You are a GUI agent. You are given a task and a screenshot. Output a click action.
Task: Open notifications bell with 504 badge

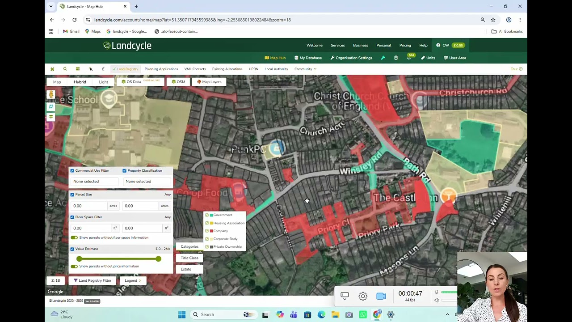[x=409, y=58]
